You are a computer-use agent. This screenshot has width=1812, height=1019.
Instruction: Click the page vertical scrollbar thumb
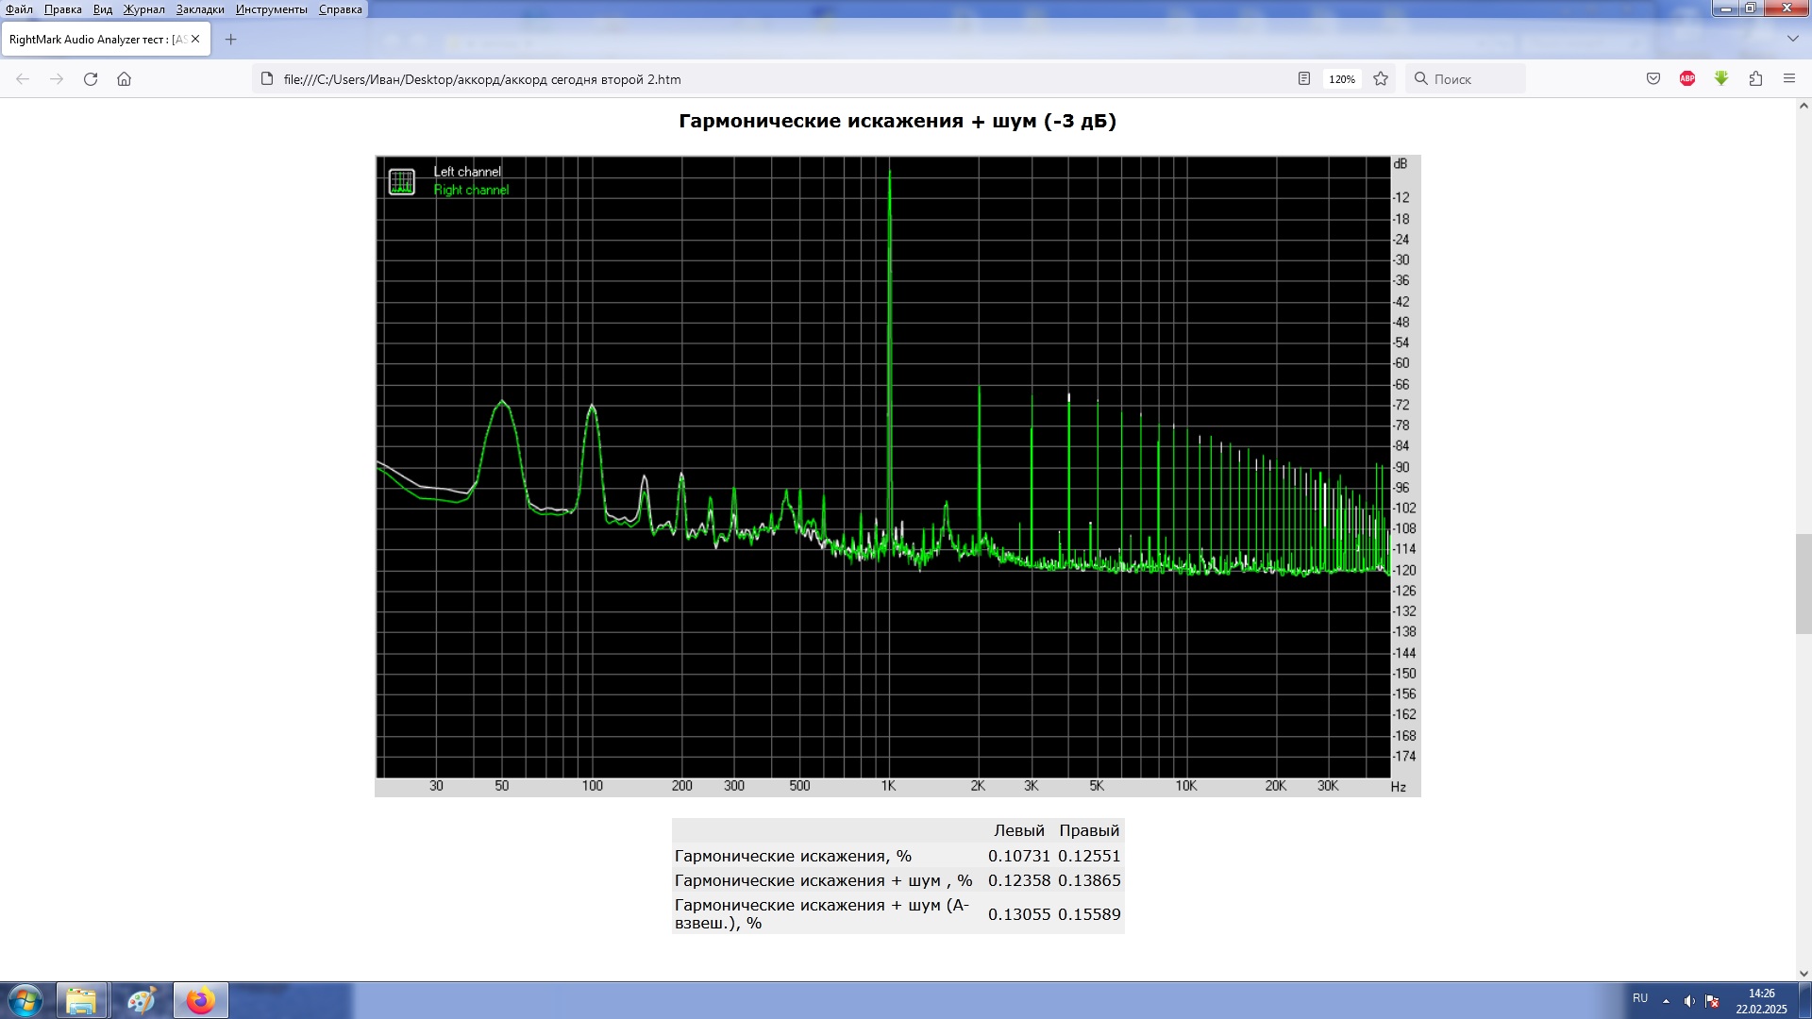click(1804, 583)
